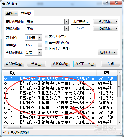Click the 工作表 column header
This screenshot has height=137, width=124.
107,73
